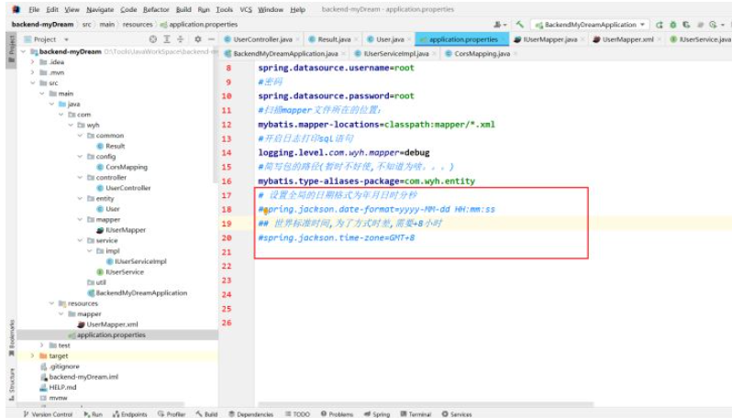
Task: Open the Refactor menu
Action: click(x=155, y=9)
